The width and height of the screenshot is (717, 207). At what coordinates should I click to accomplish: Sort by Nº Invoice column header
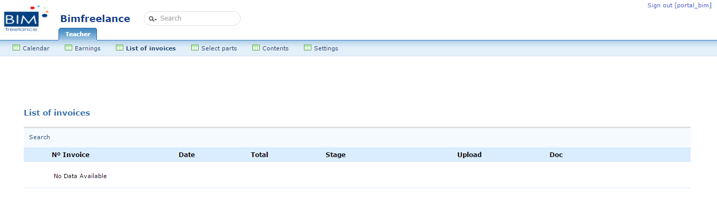[71, 155]
